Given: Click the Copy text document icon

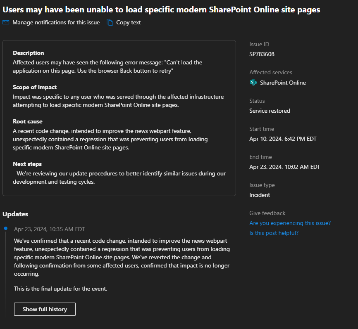Looking at the screenshot, I should coord(110,22).
